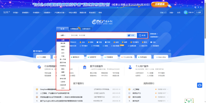Viewport: 206px width, 103px height.
Task: Select 关键词 from the field list
Action: 63,46
